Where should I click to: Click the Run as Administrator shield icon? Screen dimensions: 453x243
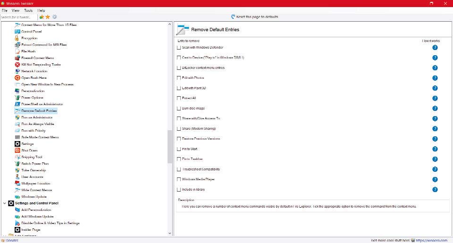tap(17, 117)
